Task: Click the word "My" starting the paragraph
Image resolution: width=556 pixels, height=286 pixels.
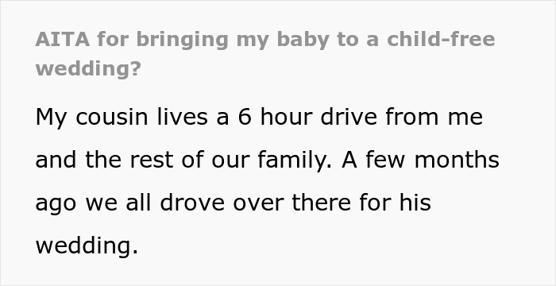Action: click(51, 118)
